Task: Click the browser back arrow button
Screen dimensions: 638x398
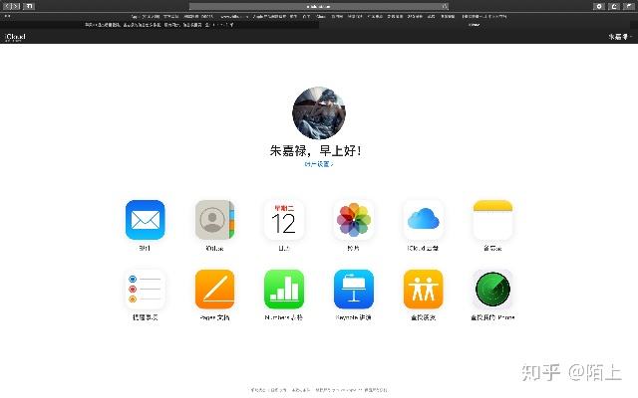Action: 7,6
